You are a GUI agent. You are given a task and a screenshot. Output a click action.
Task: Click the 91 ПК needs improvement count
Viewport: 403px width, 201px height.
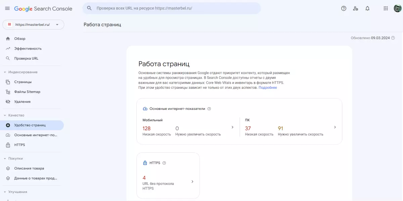[x=280, y=128]
